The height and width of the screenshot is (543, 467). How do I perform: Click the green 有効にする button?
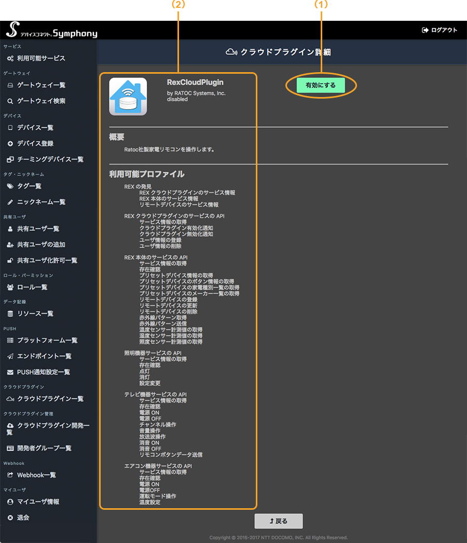(321, 85)
